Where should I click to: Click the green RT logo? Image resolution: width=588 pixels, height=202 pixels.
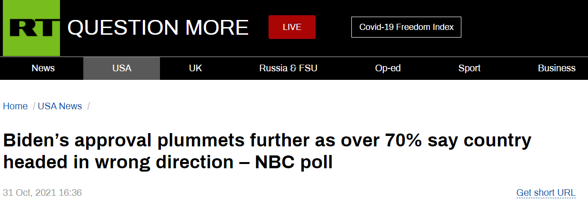click(x=31, y=28)
